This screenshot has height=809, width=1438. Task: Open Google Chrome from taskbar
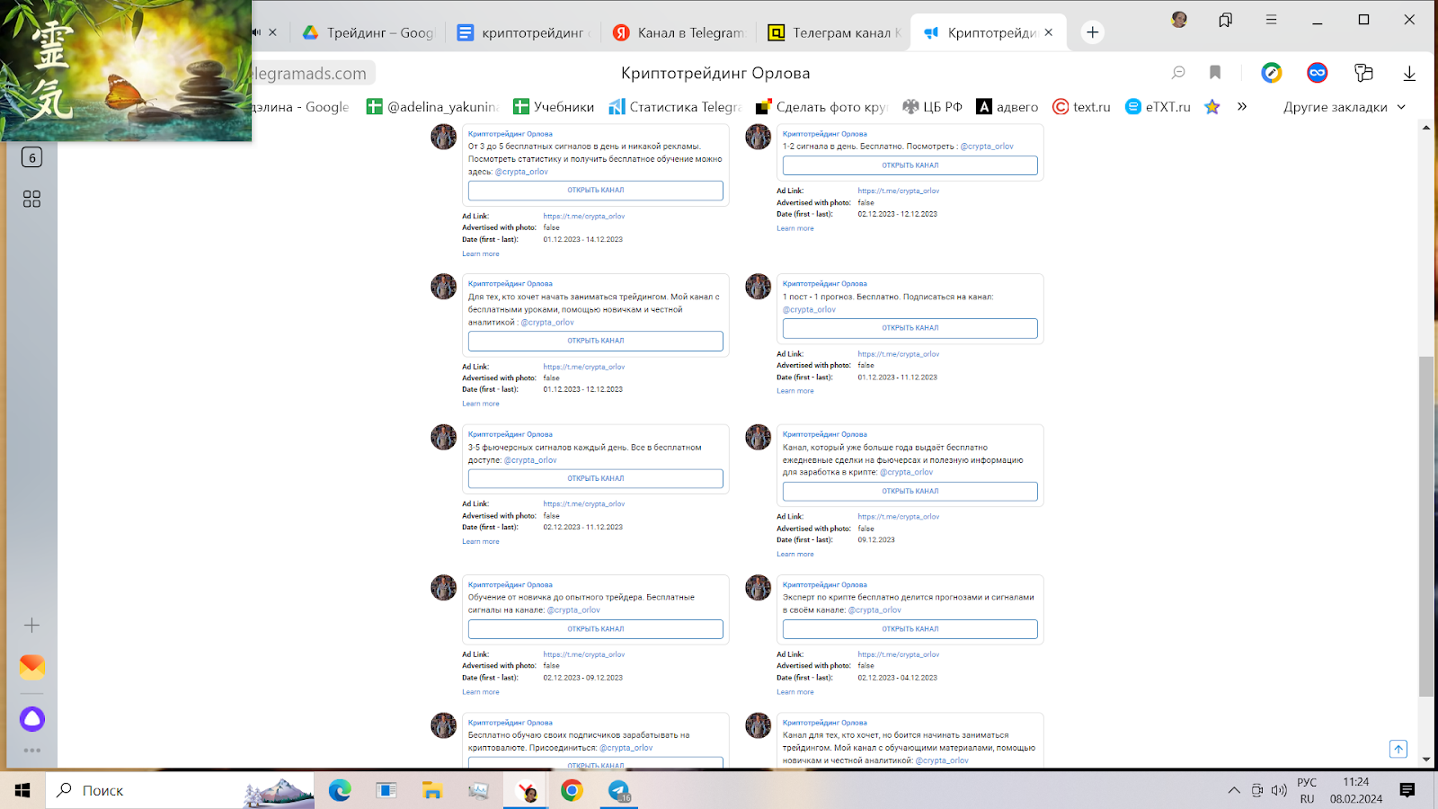[x=572, y=790]
